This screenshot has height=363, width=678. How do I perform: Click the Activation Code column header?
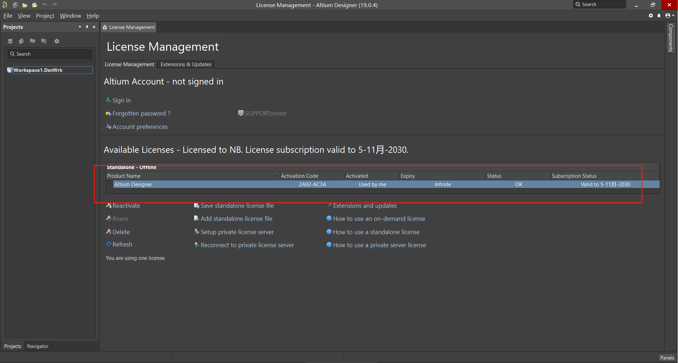click(312, 176)
